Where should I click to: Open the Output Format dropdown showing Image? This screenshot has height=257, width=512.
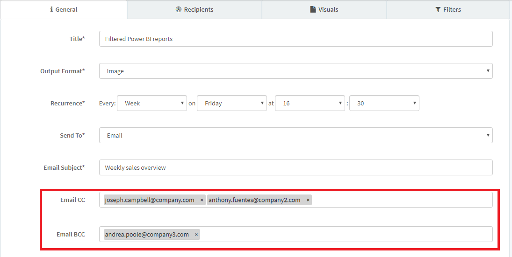[x=296, y=71]
